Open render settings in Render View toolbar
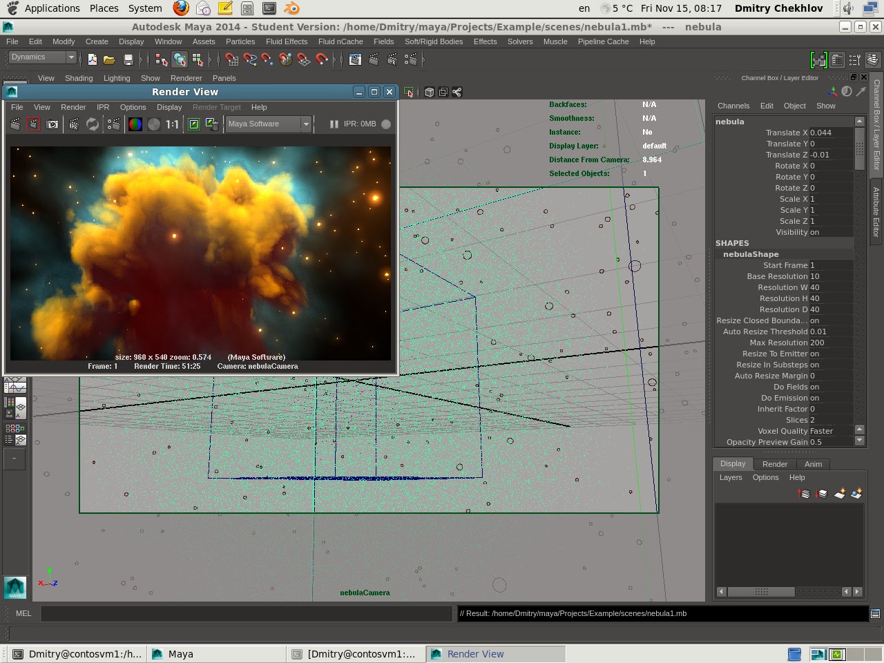Viewport: 884px width, 663px height. click(x=113, y=124)
